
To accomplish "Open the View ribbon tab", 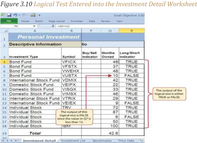I will [x=119, y=21].
